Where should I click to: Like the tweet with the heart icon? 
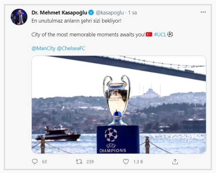tap(126, 162)
